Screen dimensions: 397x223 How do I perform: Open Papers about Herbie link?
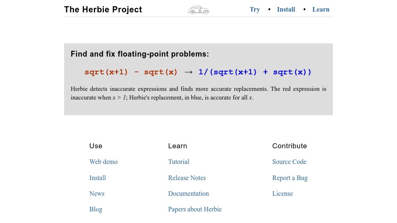pos(195,209)
